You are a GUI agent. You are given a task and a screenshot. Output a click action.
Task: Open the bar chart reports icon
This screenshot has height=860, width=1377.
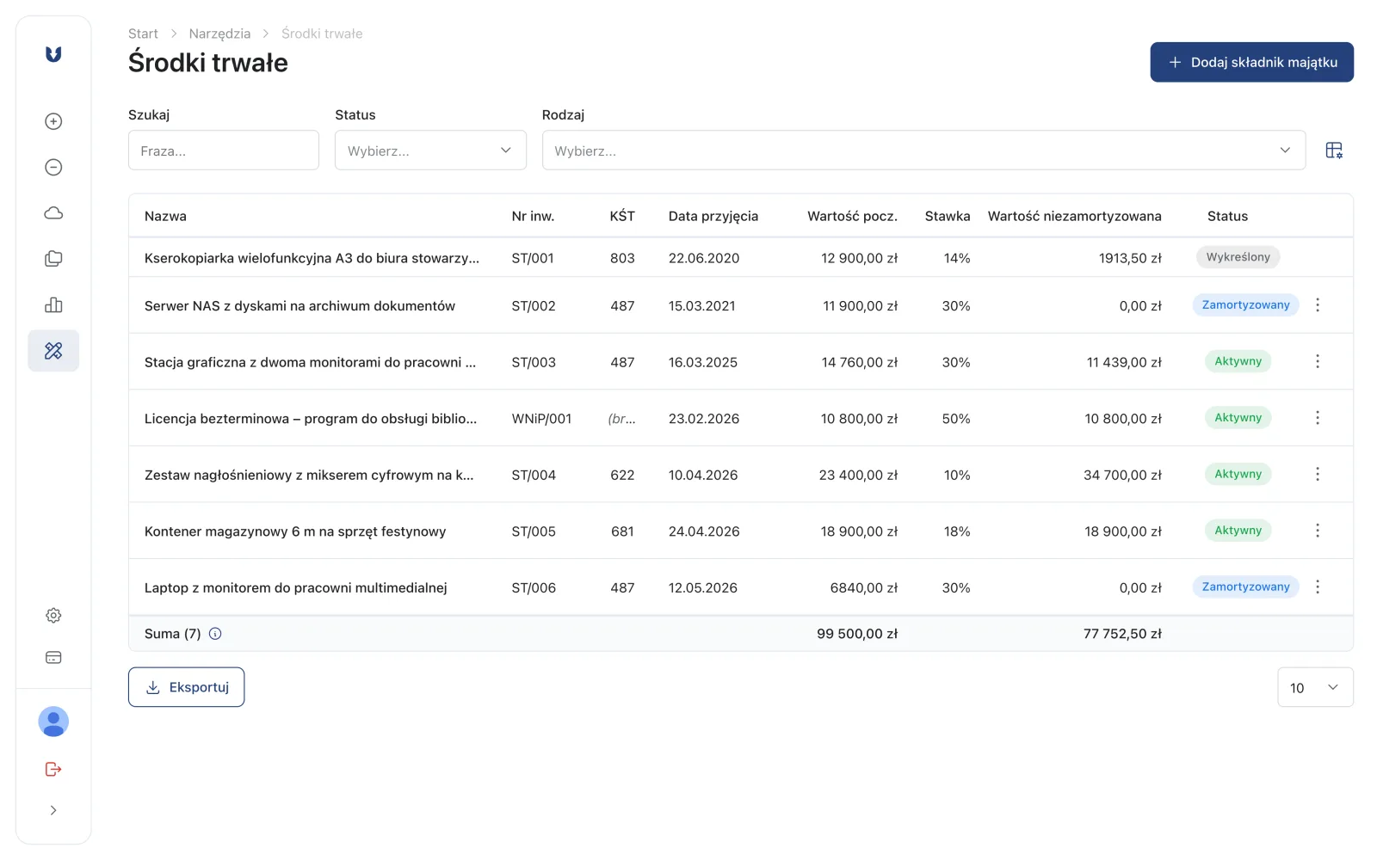53,304
